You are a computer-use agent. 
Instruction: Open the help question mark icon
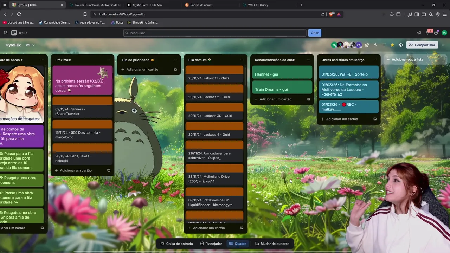436,33
